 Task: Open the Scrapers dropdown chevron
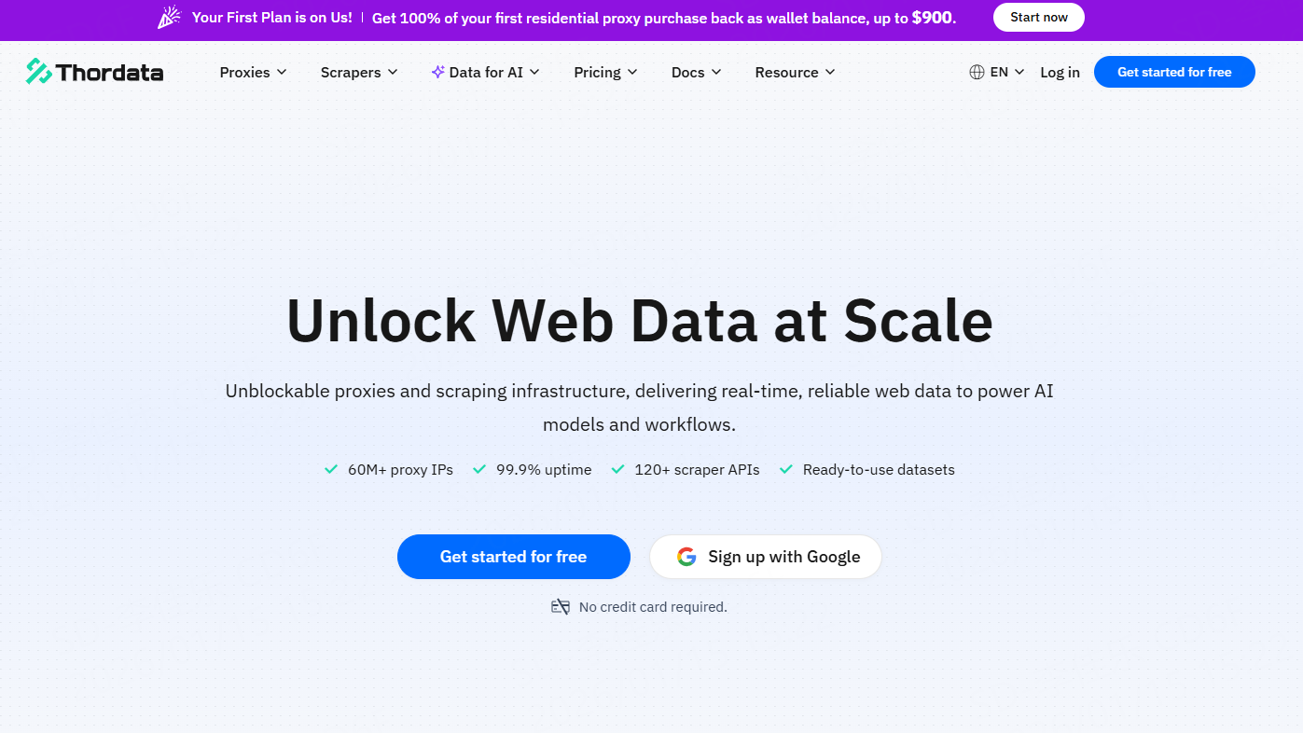(393, 72)
